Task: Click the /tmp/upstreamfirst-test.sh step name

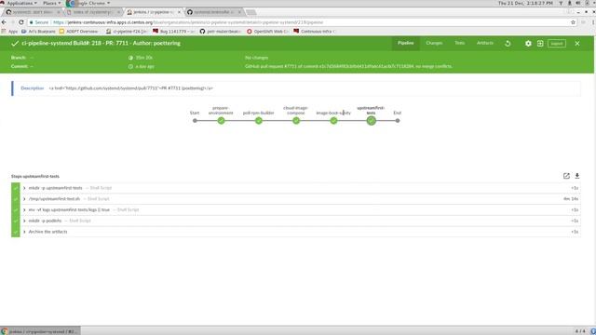Action: tap(54, 199)
